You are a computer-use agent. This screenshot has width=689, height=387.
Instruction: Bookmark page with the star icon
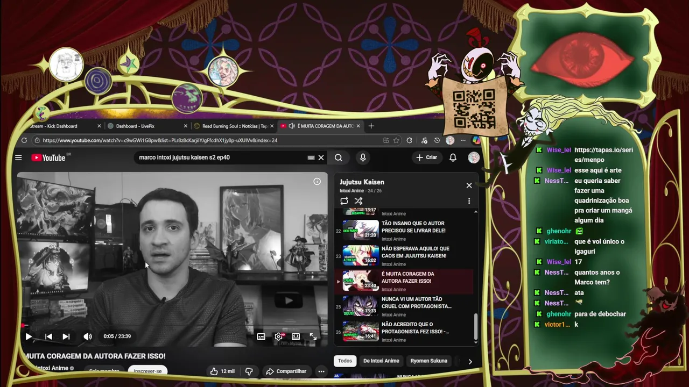(397, 140)
